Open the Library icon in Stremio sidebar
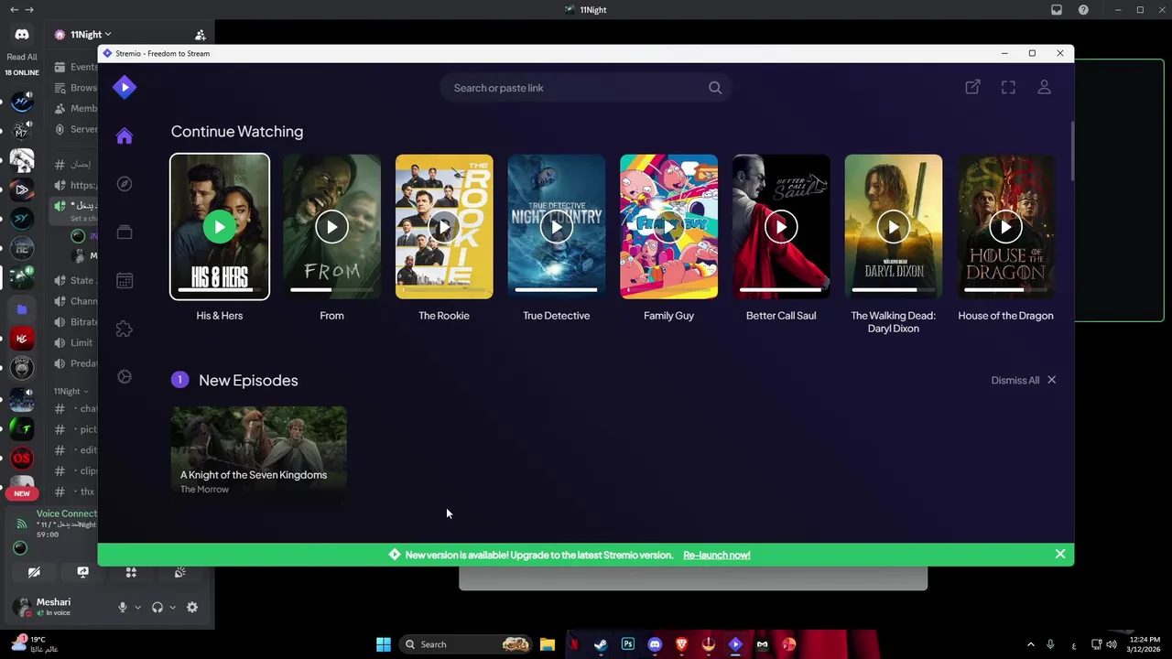The width and height of the screenshot is (1172, 659). 125,232
